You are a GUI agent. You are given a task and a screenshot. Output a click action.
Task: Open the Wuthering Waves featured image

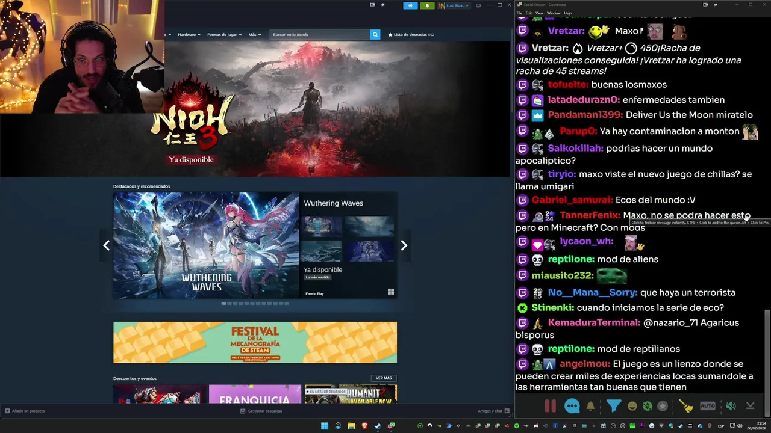tap(206, 245)
